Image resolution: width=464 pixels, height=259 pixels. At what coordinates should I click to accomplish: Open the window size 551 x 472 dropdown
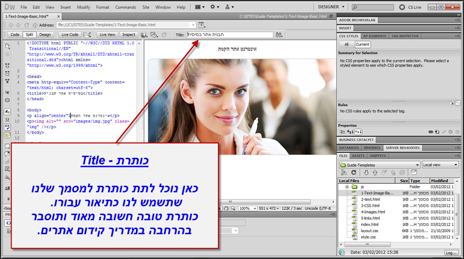point(269,208)
